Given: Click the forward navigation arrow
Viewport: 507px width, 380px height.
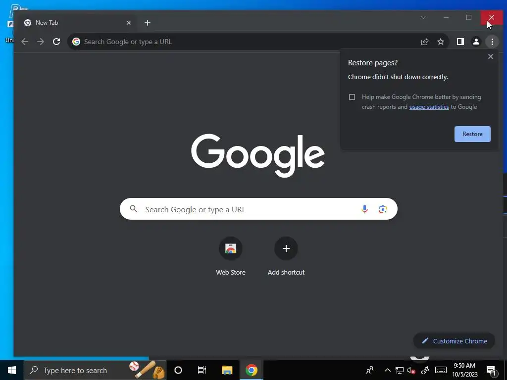Looking at the screenshot, I should coord(41,42).
